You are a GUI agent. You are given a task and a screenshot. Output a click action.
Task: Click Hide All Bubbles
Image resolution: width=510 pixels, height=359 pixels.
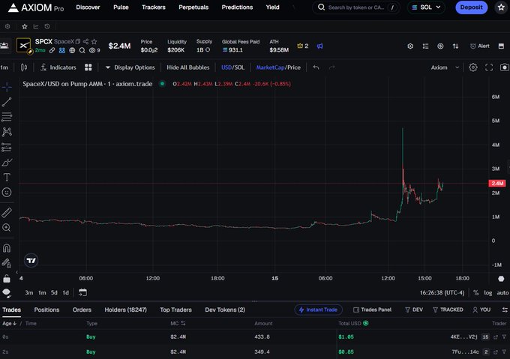(188, 67)
